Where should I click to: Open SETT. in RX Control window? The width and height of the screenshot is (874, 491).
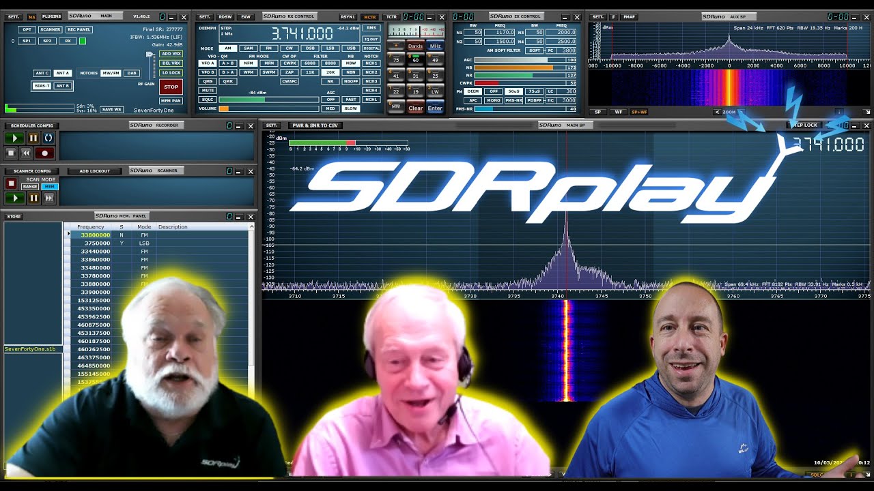[206, 16]
